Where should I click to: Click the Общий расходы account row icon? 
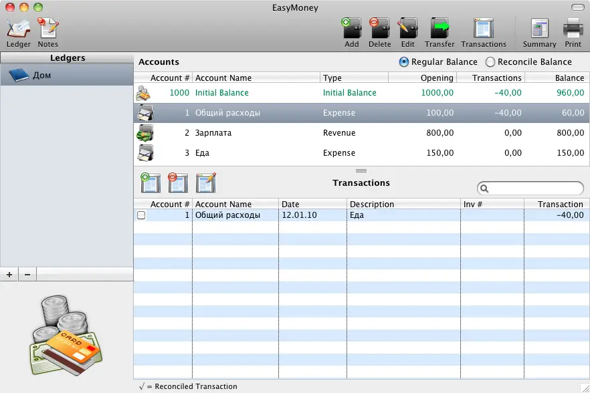[x=145, y=113]
